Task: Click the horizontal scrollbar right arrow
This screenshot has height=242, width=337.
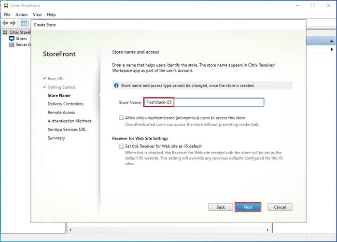Action: (267, 230)
